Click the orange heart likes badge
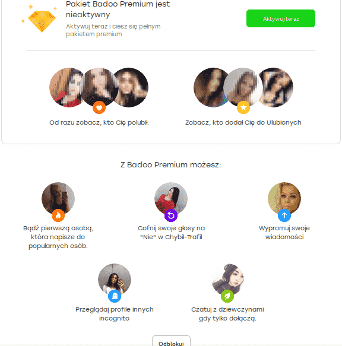Image resolution: width=342 pixels, height=346 pixels. 99,107
